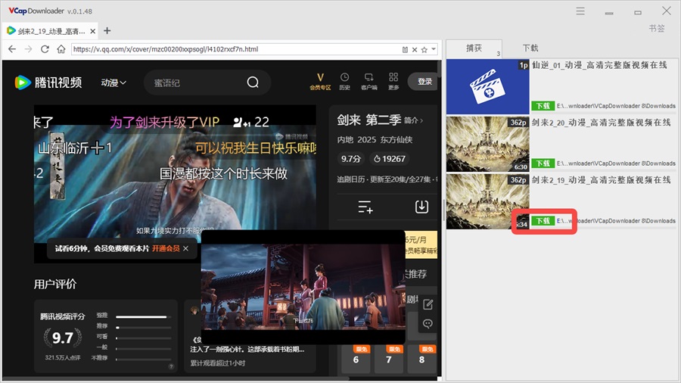Click the rating help question icon
681x383 pixels.
click(171, 366)
